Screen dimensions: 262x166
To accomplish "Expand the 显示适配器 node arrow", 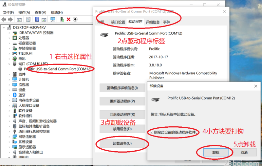I will click(x=9, y=147).
